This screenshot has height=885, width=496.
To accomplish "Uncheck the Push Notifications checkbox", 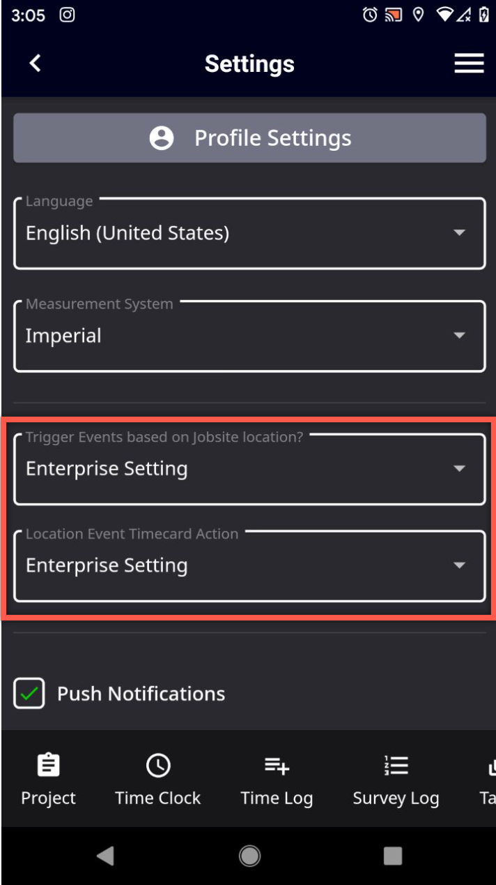I will click(29, 694).
